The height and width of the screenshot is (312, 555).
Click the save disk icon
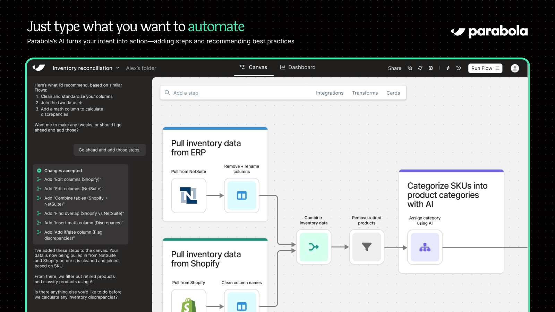pos(431,68)
